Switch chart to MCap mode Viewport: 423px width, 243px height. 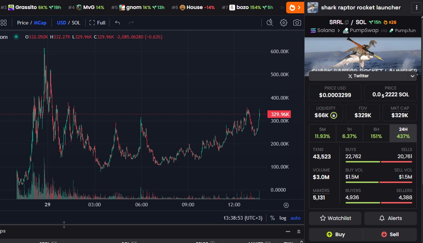click(x=40, y=23)
